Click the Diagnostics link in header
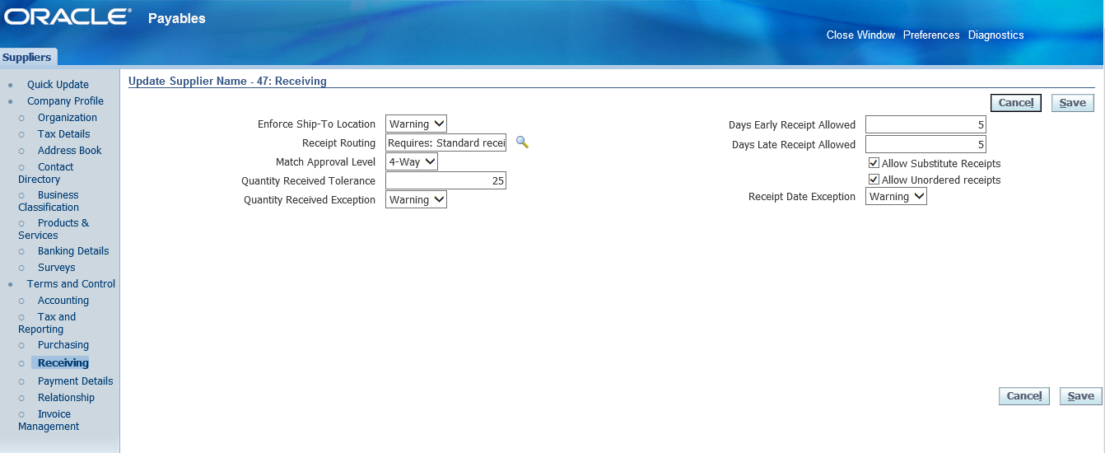Viewport: 1105px width, 453px height. coord(995,35)
